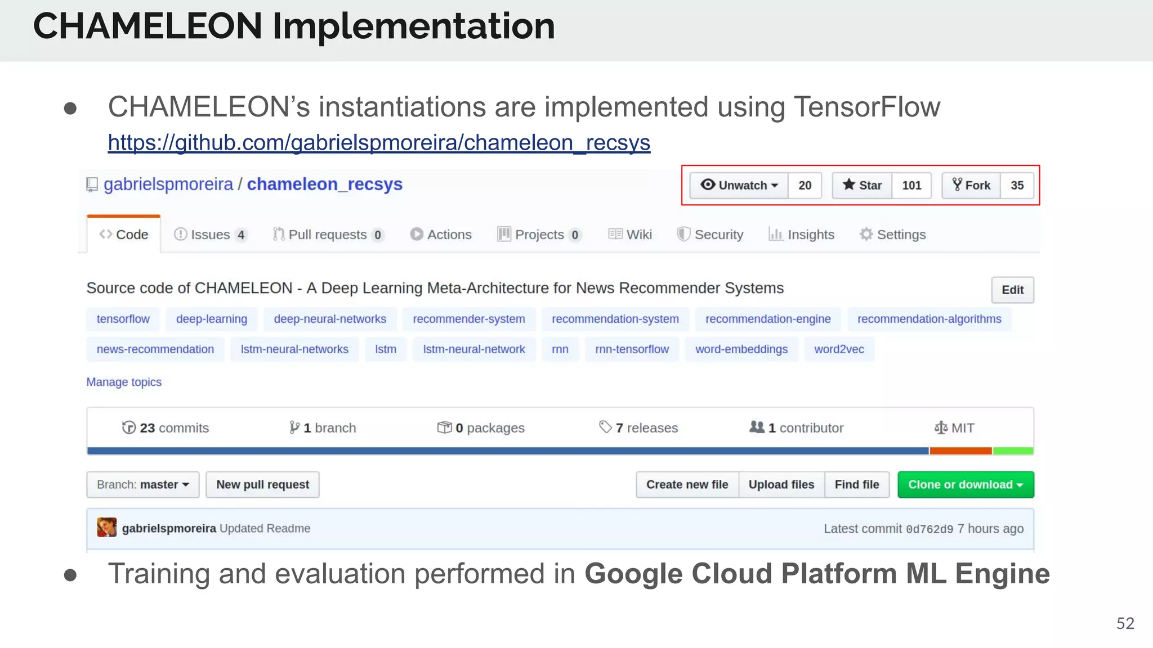1153x648 pixels.
Task: Click the Wiki book icon
Action: 615,234
